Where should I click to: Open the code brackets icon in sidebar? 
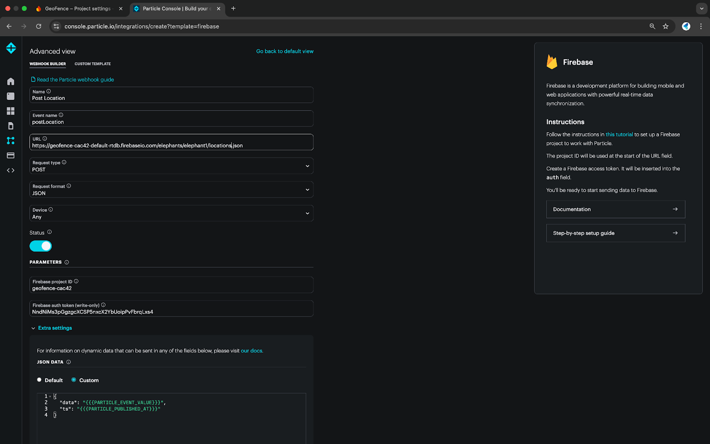tap(11, 170)
